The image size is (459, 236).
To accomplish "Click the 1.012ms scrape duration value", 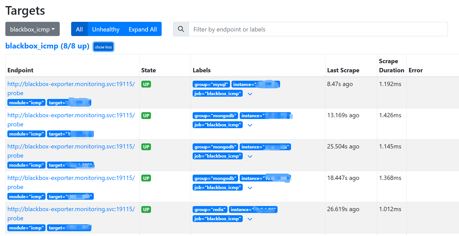I will pyautogui.click(x=390, y=209).
